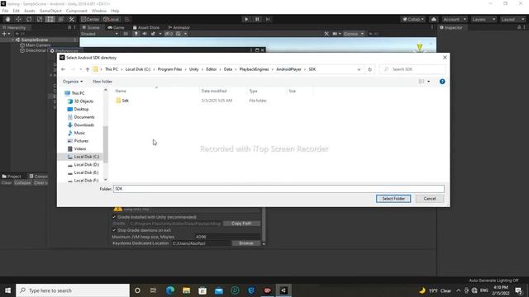Open the Edit menu
Image resolution: width=529 pixels, height=297 pixels.
tap(17, 11)
